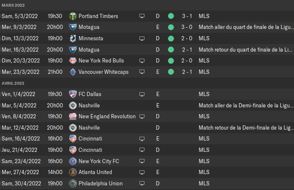Click the Atlanta United club badge
294x190 pixels.
click(x=73, y=172)
